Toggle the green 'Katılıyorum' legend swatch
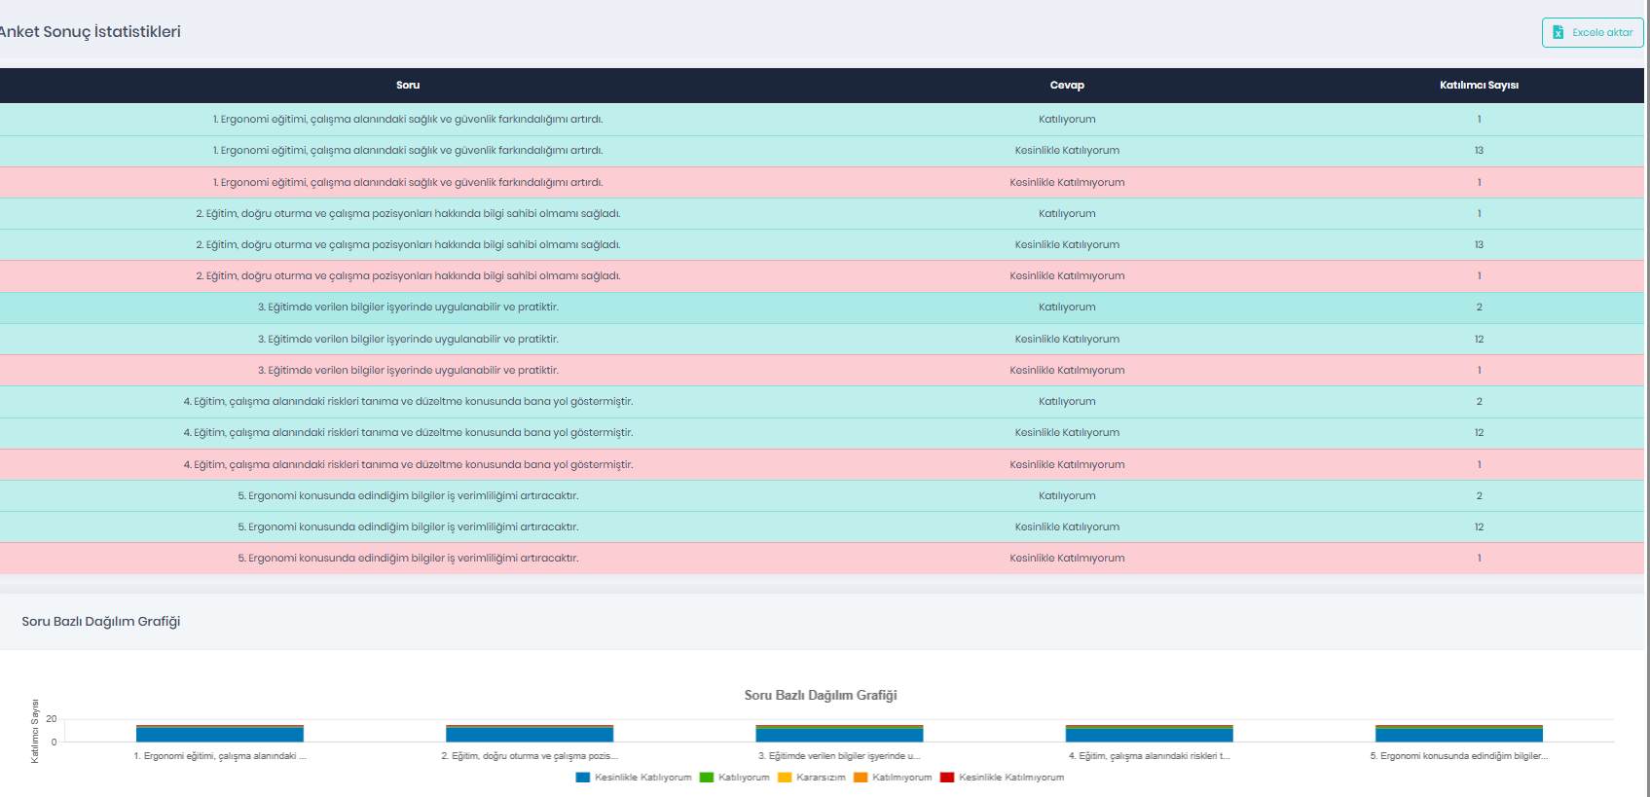The width and height of the screenshot is (1650, 797). coord(707,778)
